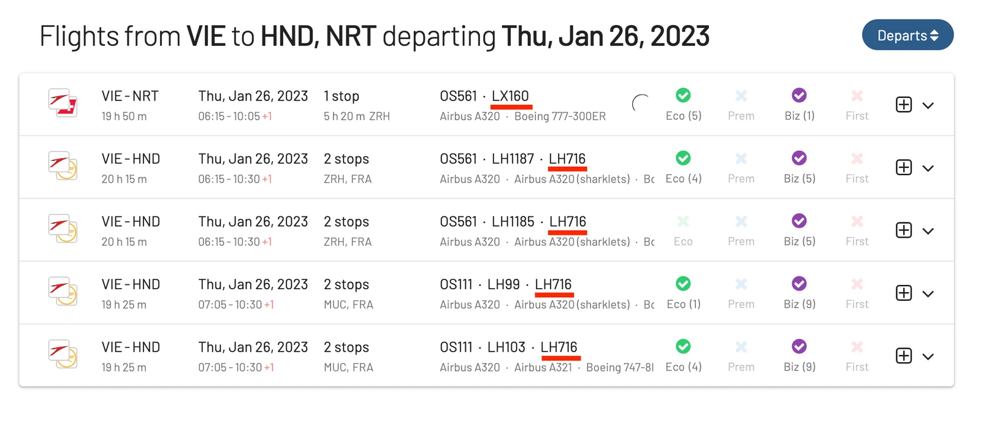
Task: Click the airline logo of VIE-NRT flight
Action: [x=63, y=103]
